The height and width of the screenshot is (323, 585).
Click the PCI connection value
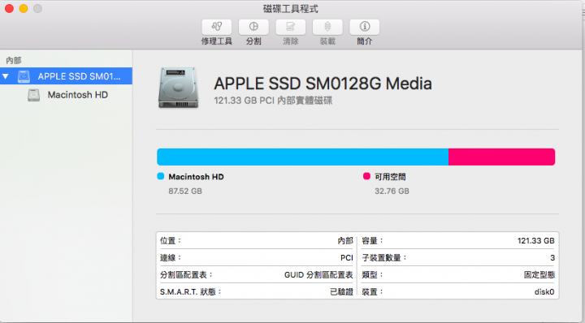[x=347, y=258]
